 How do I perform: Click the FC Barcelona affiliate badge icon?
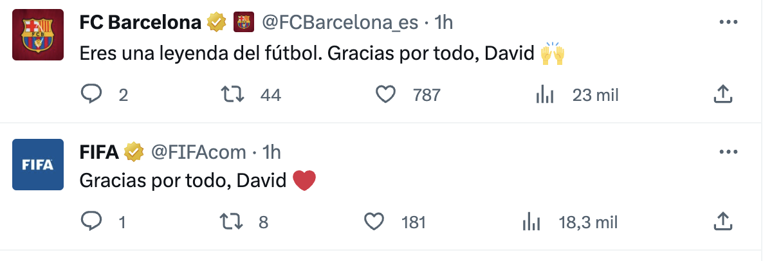pos(243,22)
